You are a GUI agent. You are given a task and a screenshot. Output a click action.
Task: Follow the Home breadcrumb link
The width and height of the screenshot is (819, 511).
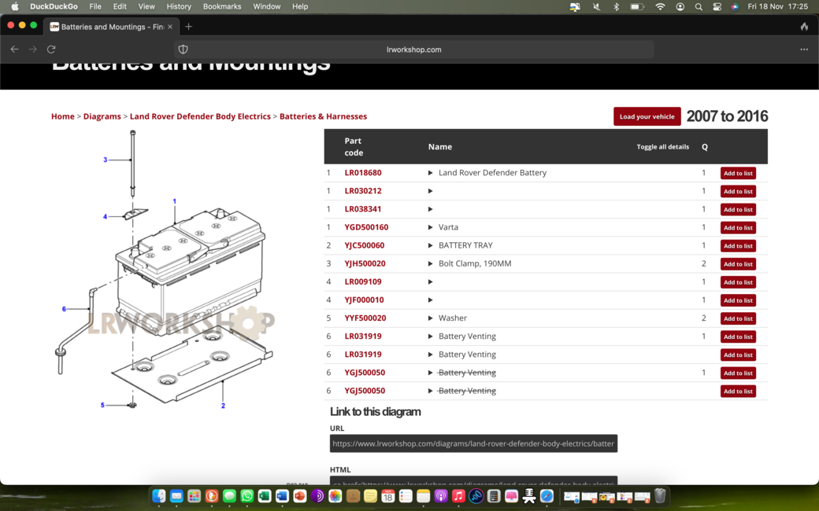[x=63, y=116]
